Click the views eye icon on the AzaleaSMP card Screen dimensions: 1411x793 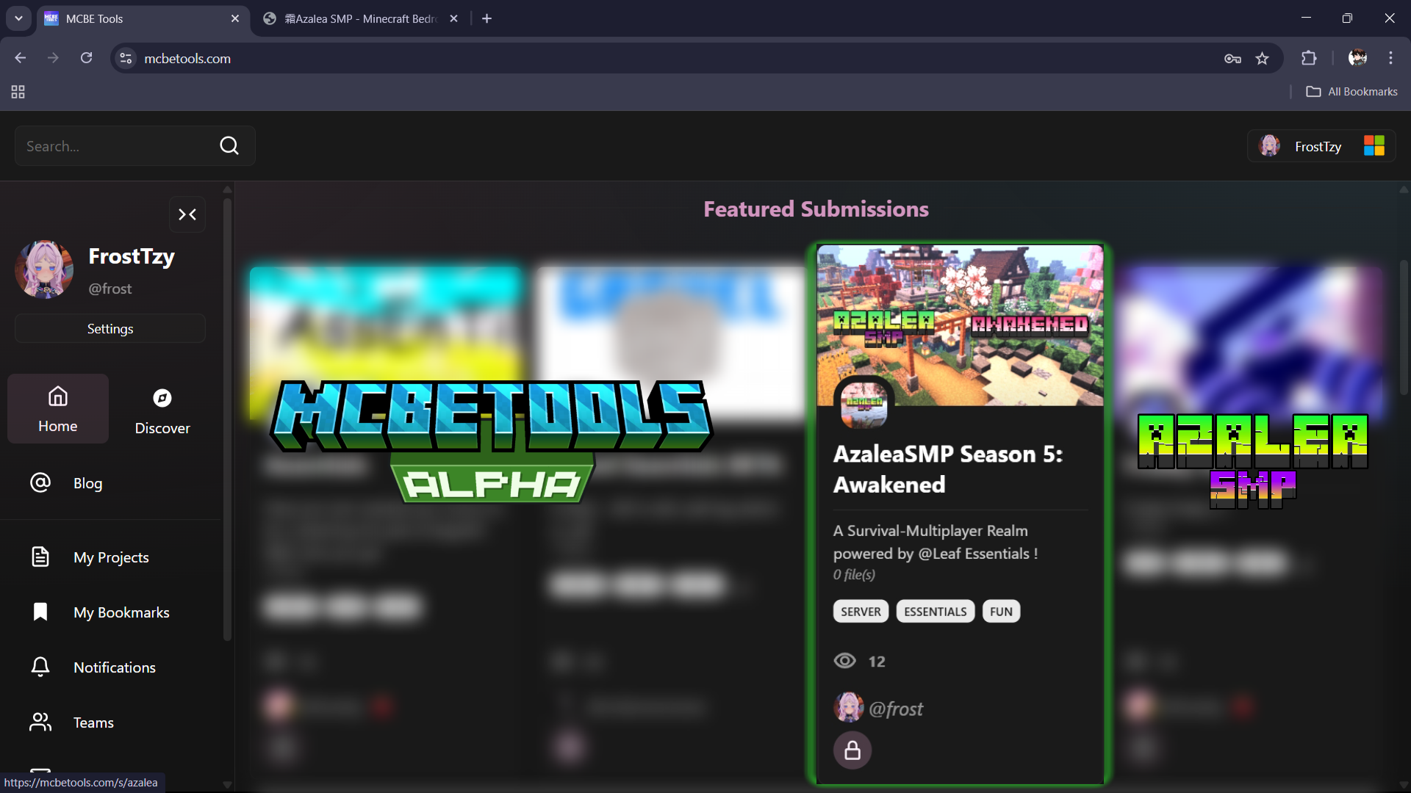pyautogui.click(x=845, y=661)
